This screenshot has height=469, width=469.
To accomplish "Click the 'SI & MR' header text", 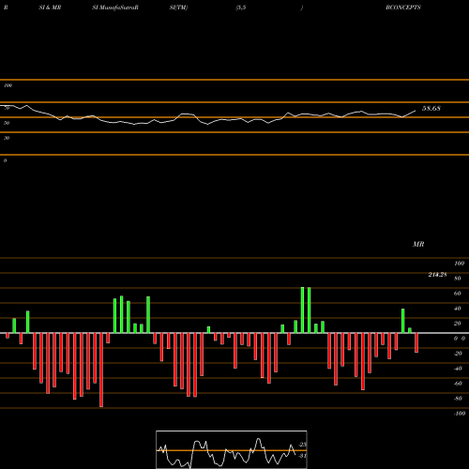I will coord(50,8).
